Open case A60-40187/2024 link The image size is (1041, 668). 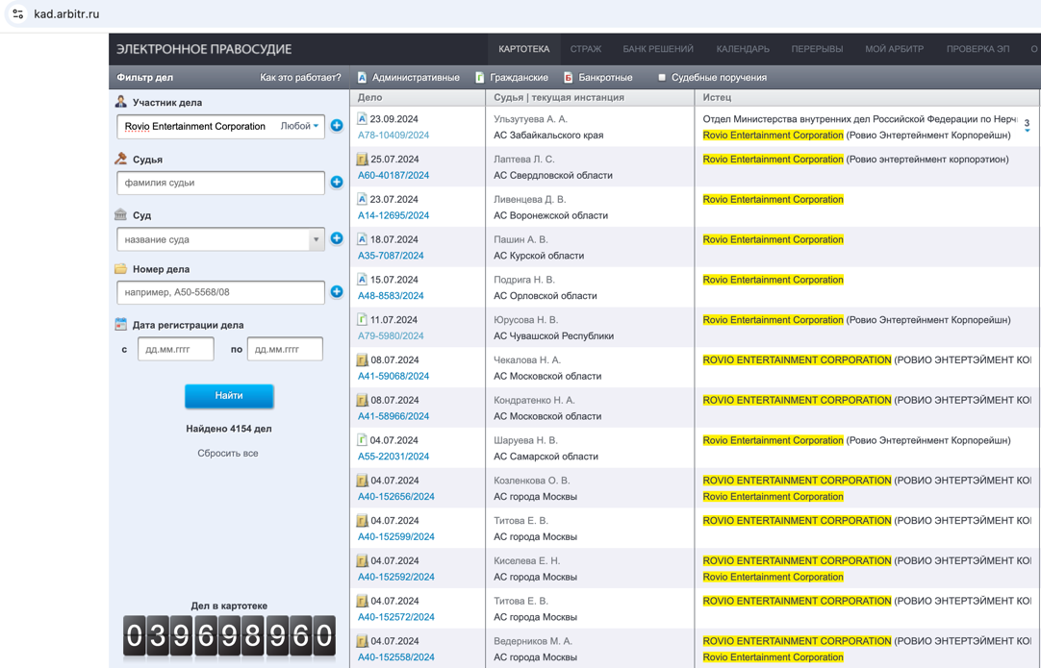394,175
